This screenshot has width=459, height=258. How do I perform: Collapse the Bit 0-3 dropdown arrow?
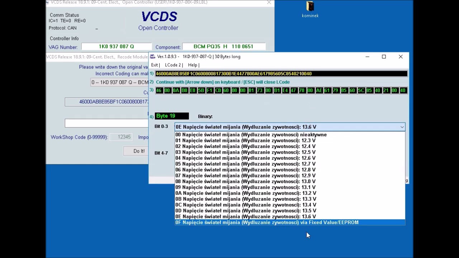(x=402, y=127)
